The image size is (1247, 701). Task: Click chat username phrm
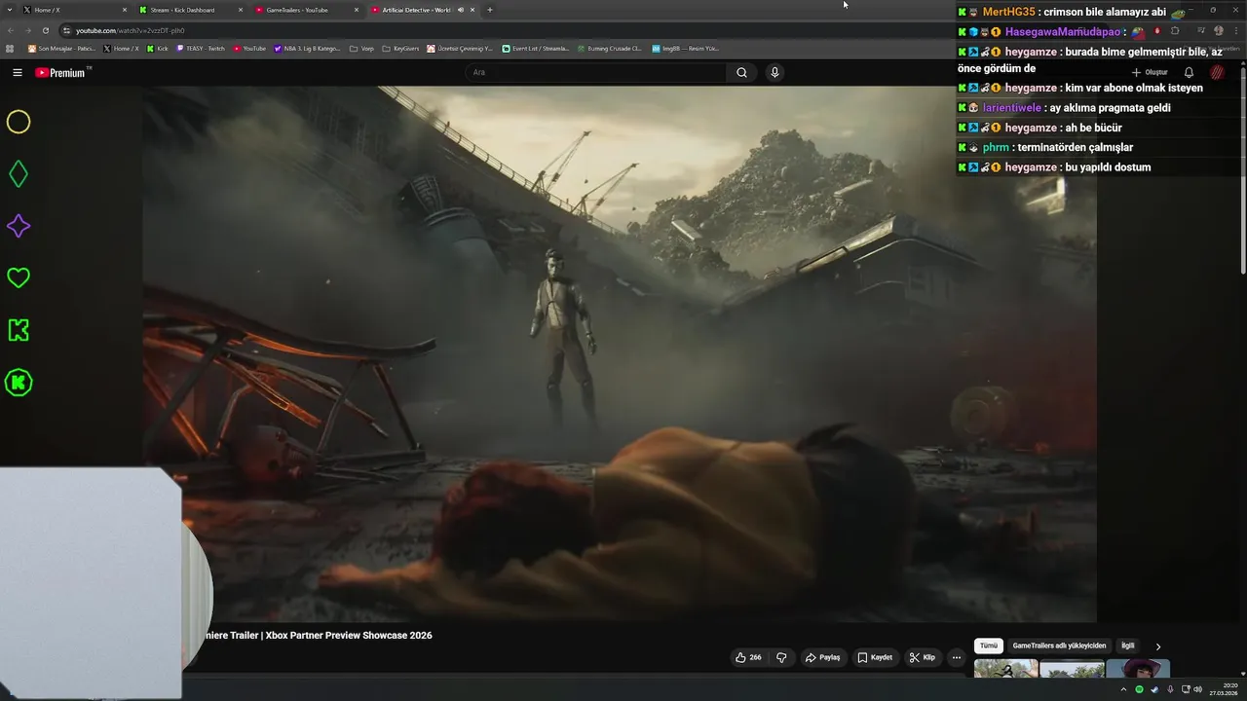coord(996,148)
